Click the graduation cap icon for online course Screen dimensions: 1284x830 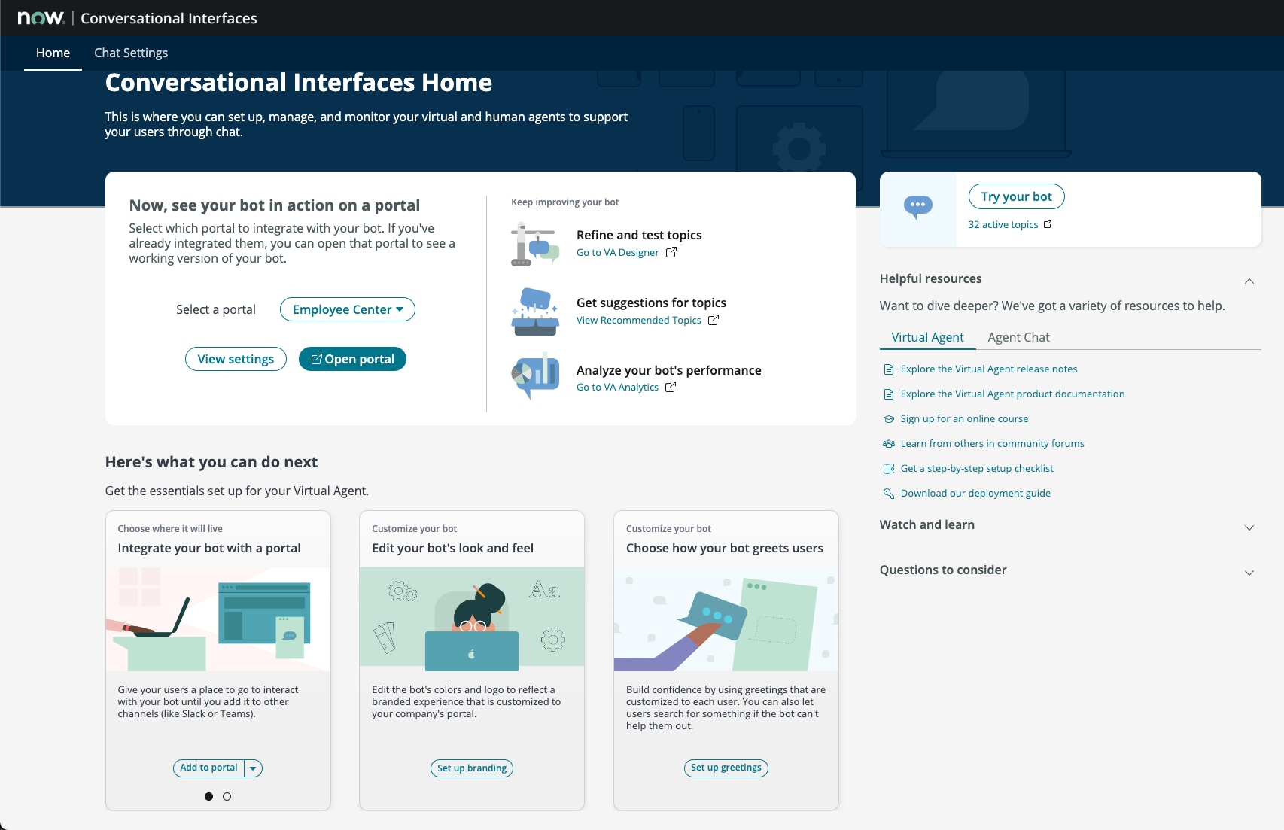[x=887, y=418]
